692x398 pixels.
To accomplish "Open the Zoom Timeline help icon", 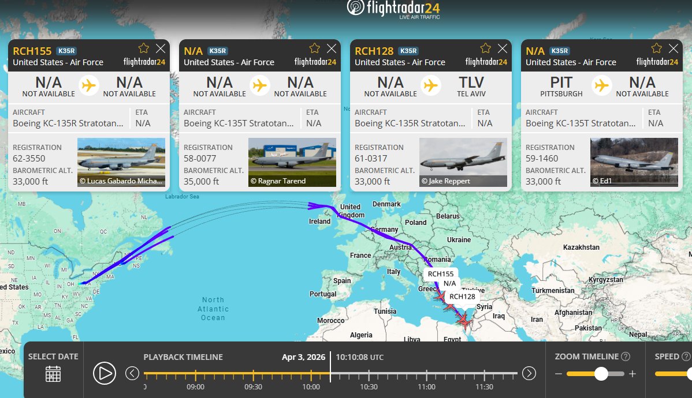I will (x=626, y=356).
